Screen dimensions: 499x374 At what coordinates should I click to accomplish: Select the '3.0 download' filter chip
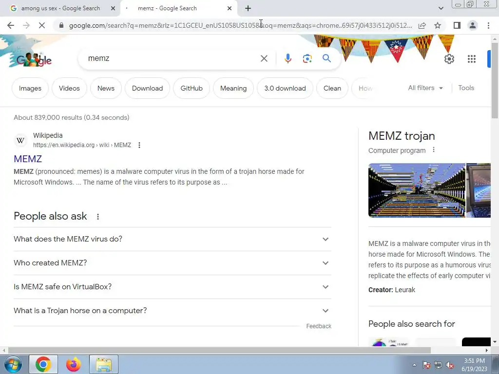(x=285, y=89)
